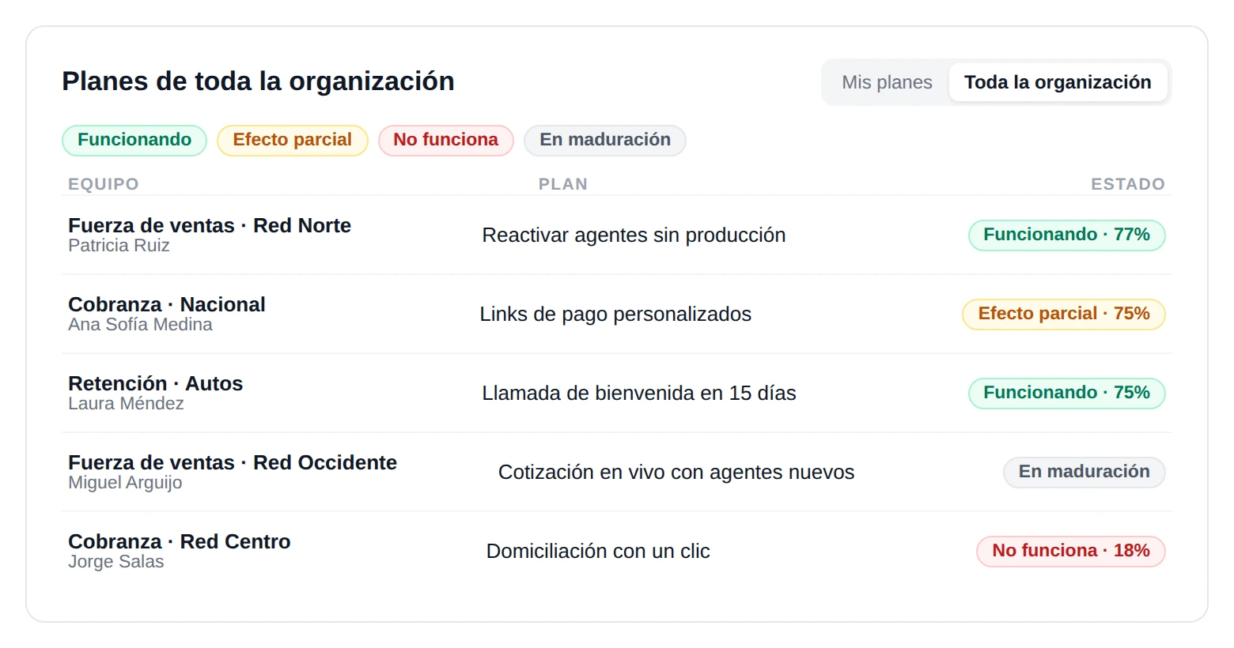Open the Fuerza de ventas · Red Norte team
Image resolution: width=1234 pixels, height=648 pixels.
pos(210,225)
